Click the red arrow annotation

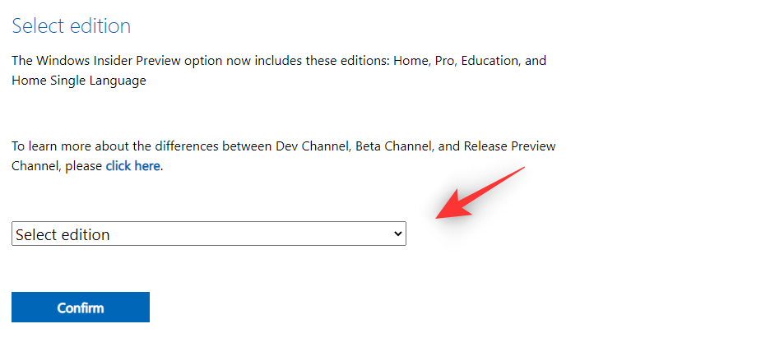(x=480, y=193)
